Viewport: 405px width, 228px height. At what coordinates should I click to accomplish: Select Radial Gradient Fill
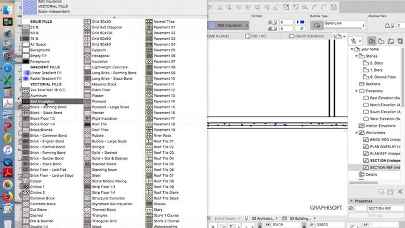46,79
